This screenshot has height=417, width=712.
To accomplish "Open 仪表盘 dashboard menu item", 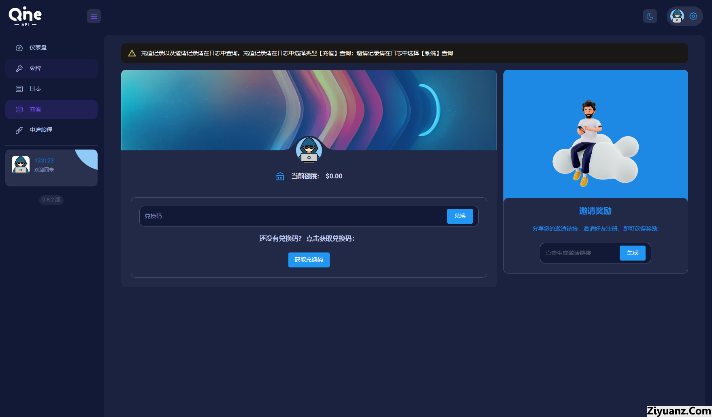I will click(x=38, y=48).
